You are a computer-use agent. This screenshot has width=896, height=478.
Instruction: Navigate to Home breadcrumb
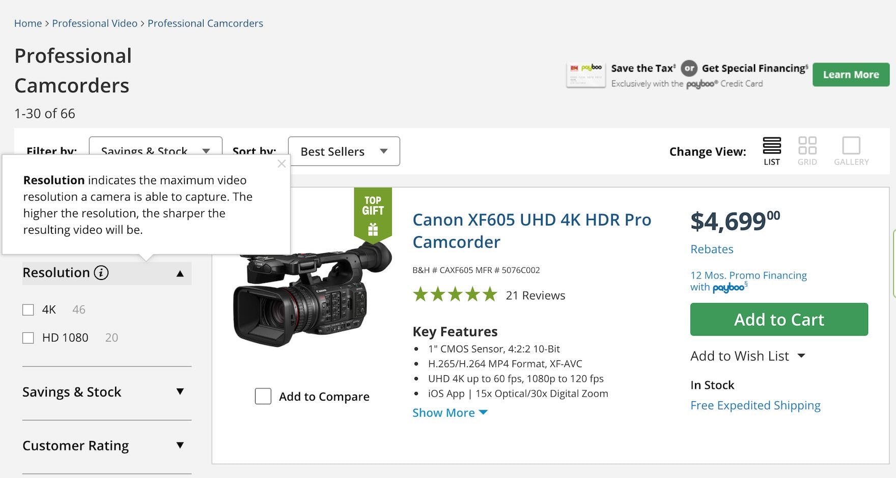(x=28, y=23)
